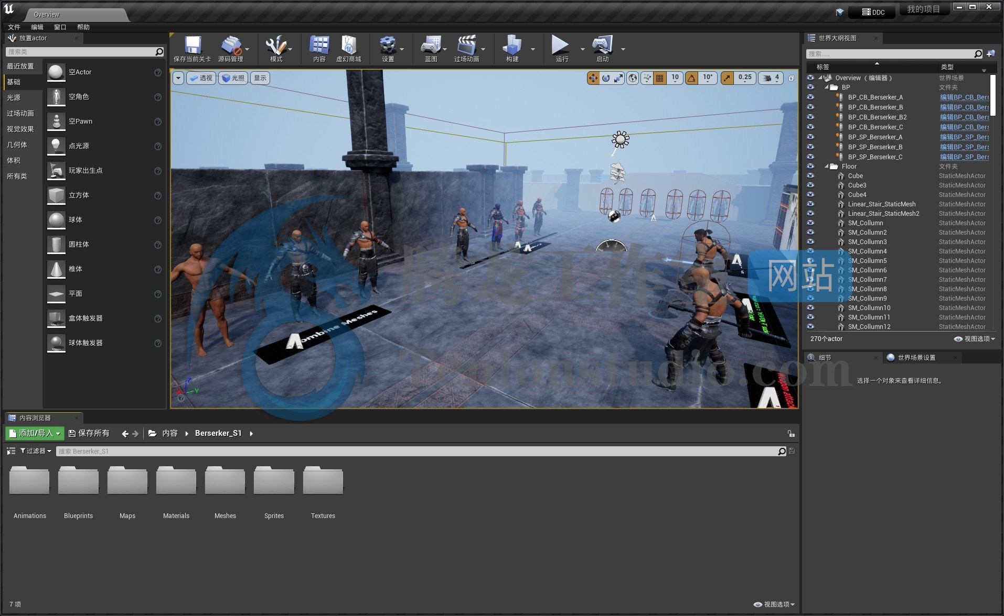Toggle visibility of the Floor folder
1004x616 pixels.
click(x=810, y=167)
